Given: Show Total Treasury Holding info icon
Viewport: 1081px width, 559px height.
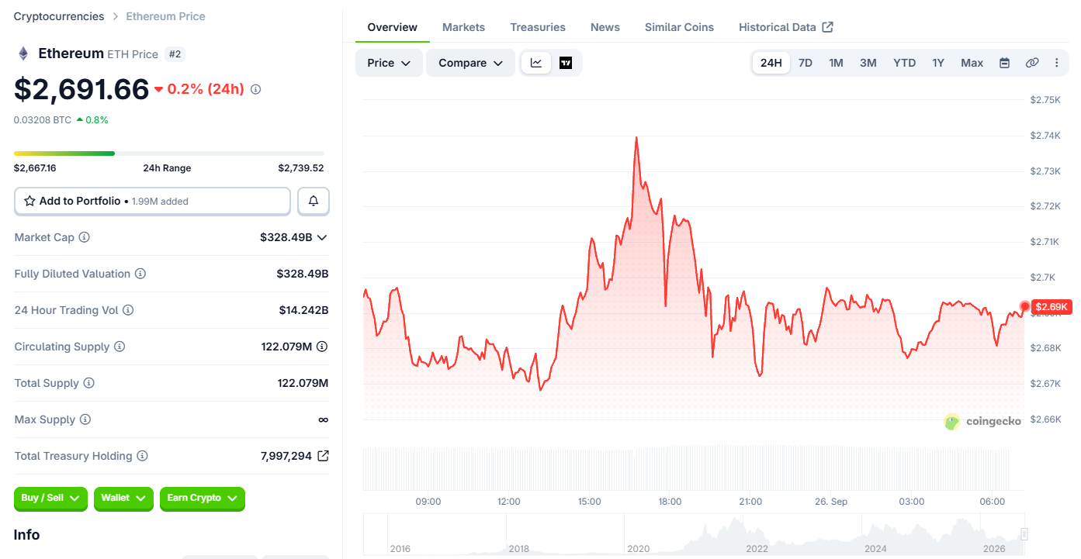Looking at the screenshot, I should pos(143,456).
